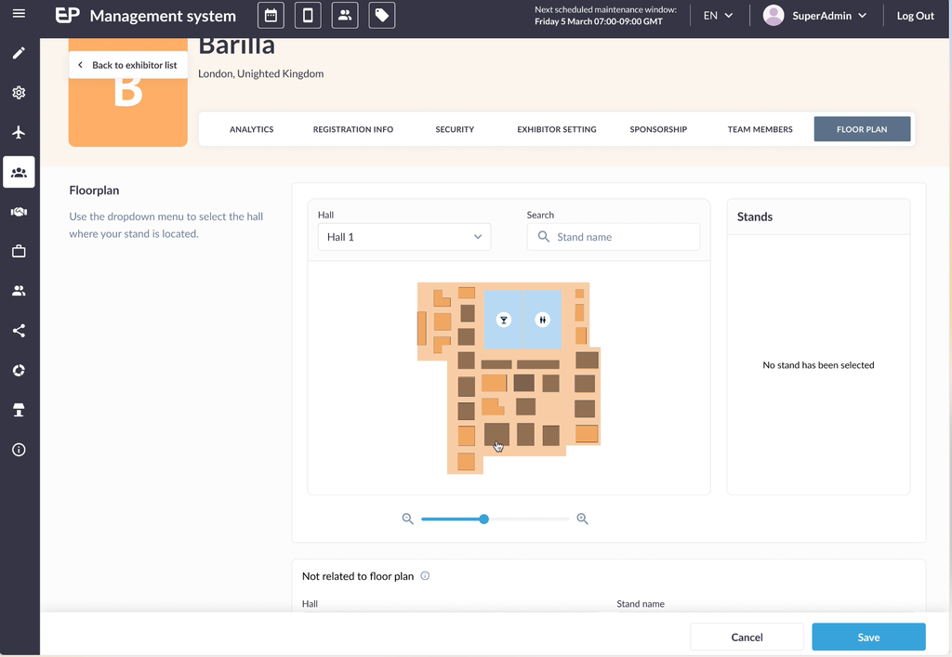Switch to the Team Members tab

click(760, 129)
